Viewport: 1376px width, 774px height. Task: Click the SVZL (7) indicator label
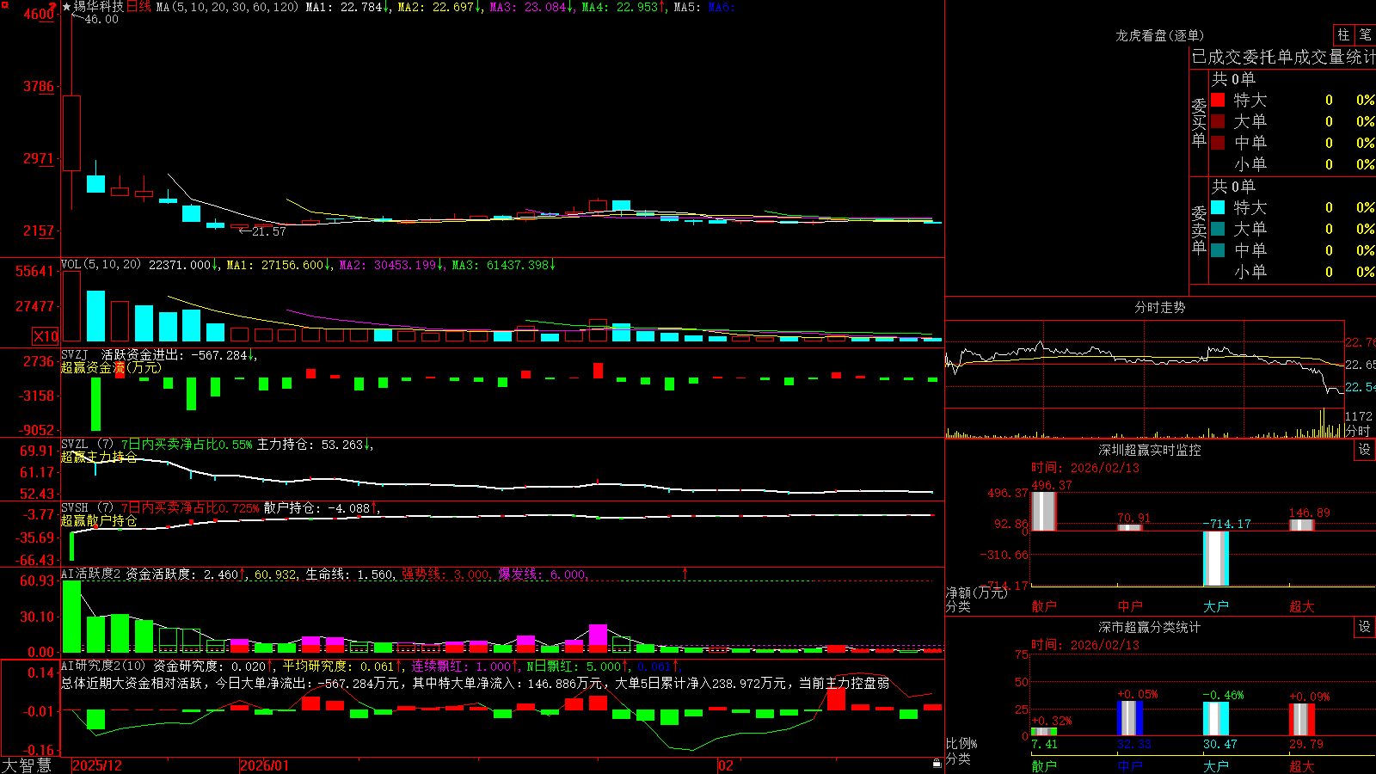(88, 445)
